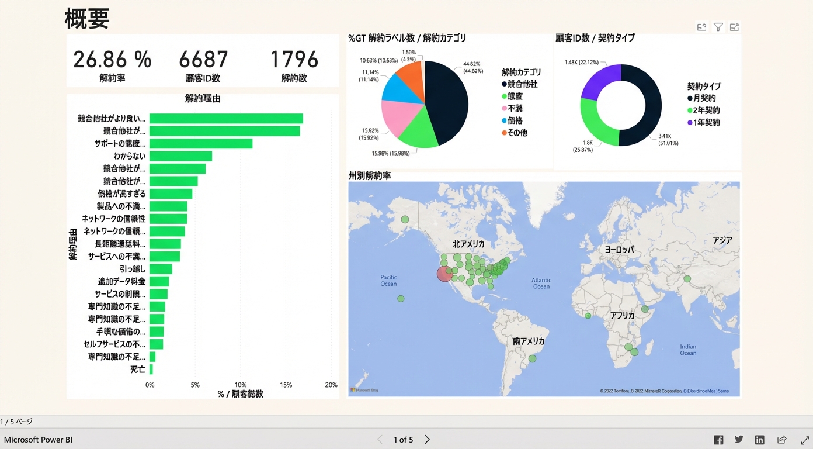This screenshot has width=813, height=449.
Task: Click the Microsoft Bing logo on the map
Action: click(364, 389)
